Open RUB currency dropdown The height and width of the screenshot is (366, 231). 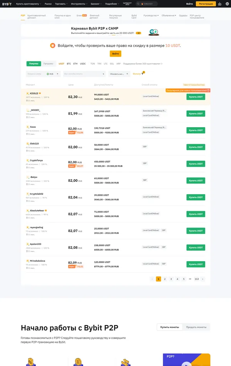click(53, 74)
